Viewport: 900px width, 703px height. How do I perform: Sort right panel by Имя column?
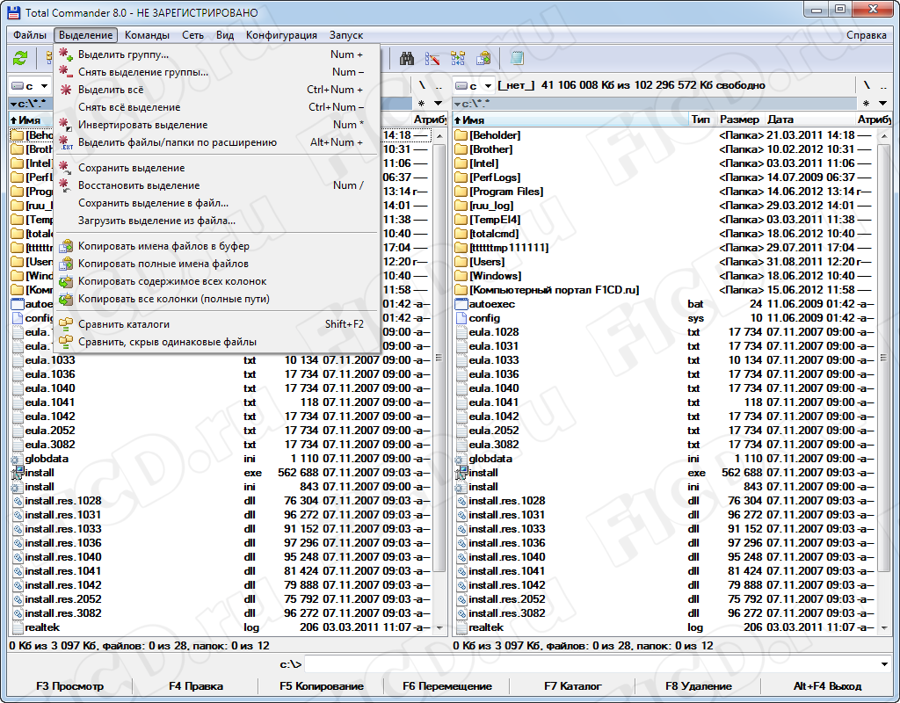tap(570, 120)
